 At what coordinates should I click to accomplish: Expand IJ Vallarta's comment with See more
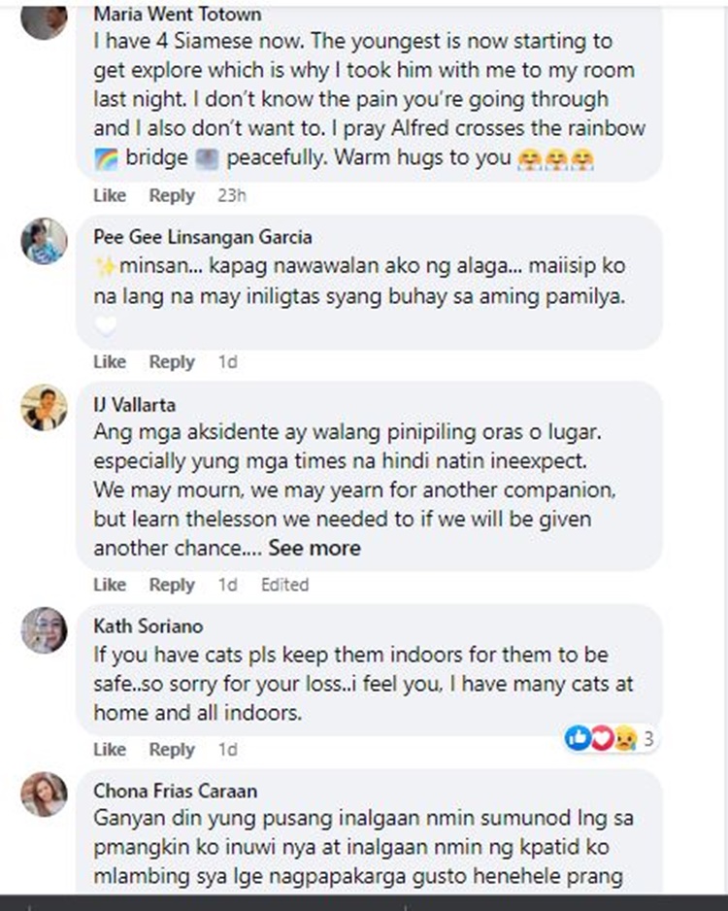(314, 548)
